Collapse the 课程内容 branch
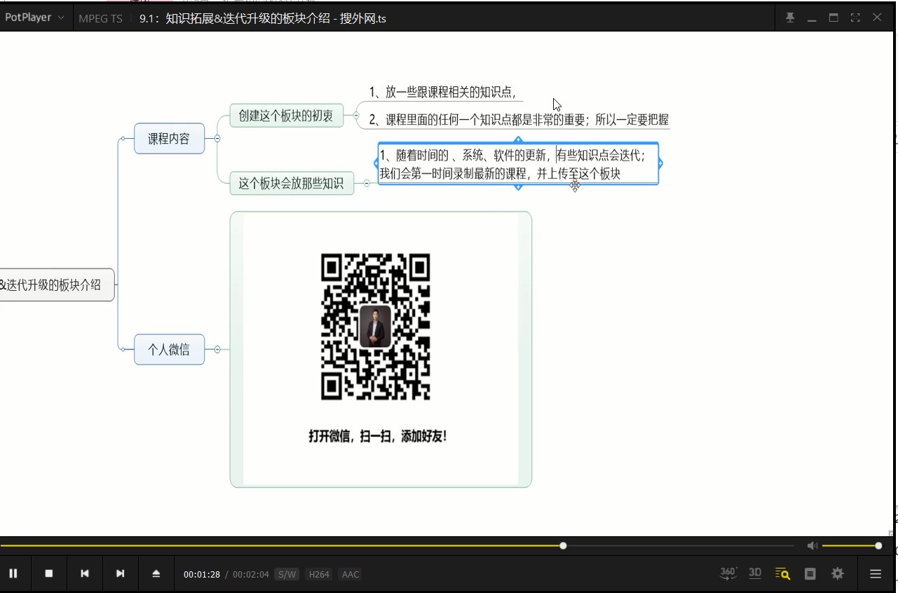 pyautogui.click(x=217, y=139)
